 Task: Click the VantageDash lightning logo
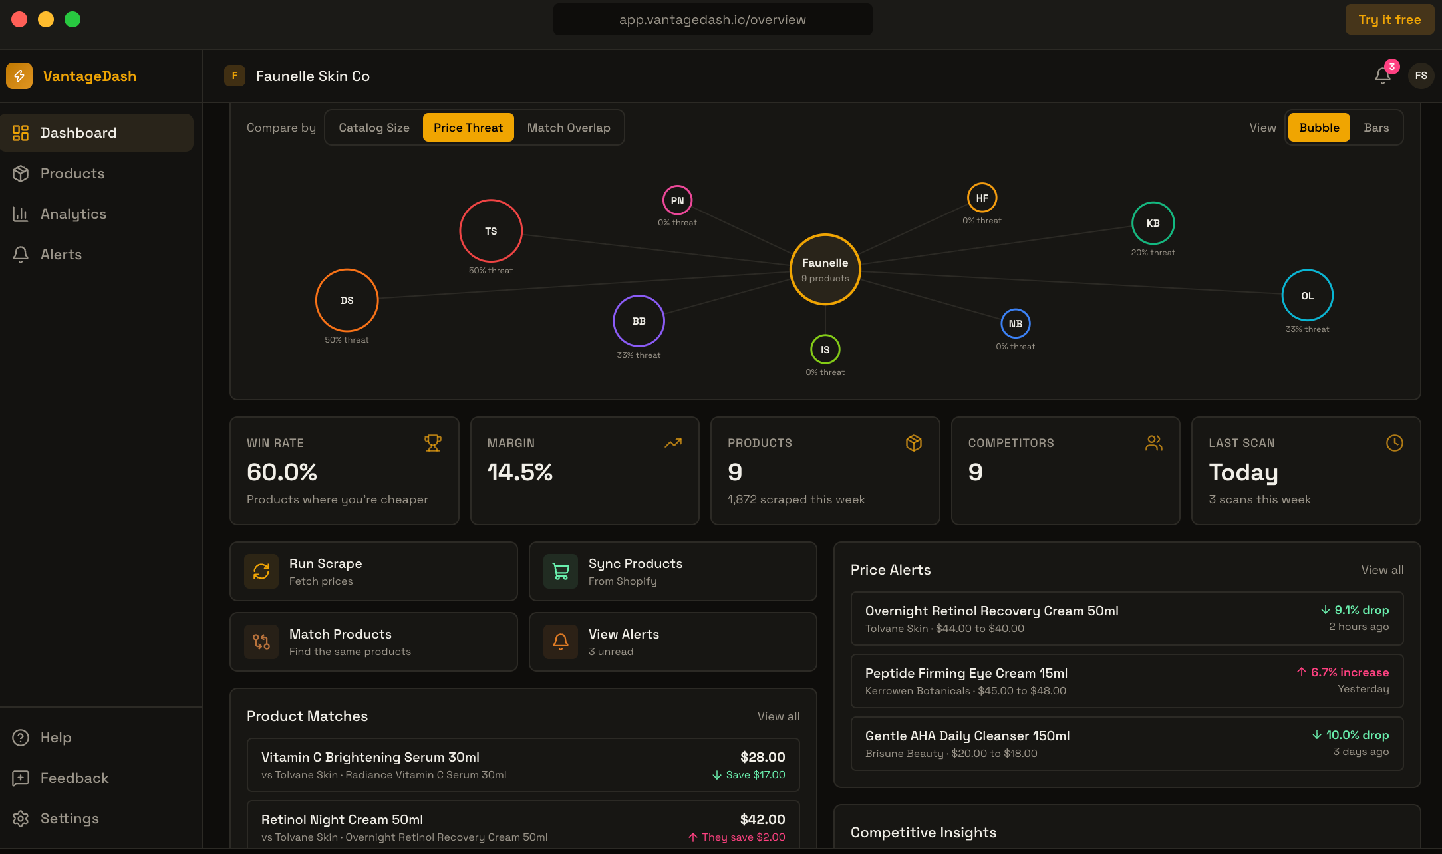(x=19, y=76)
